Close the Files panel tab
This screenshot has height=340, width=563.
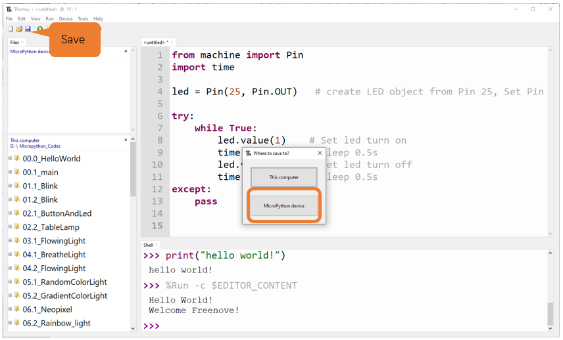[x=22, y=42]
